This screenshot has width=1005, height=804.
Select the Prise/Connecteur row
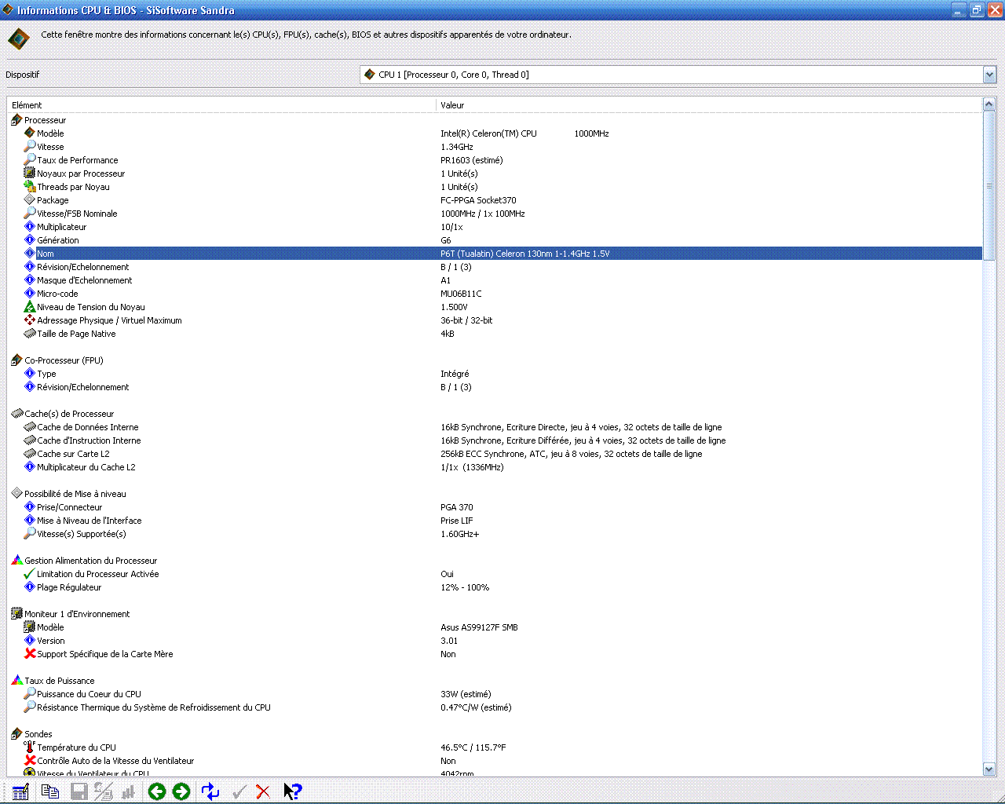(495, 507)
